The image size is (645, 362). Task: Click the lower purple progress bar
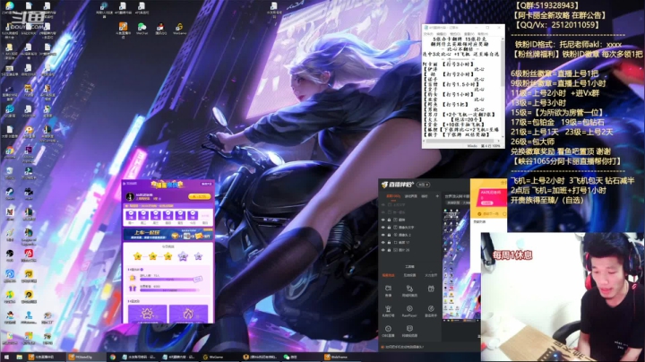(169, 289)
